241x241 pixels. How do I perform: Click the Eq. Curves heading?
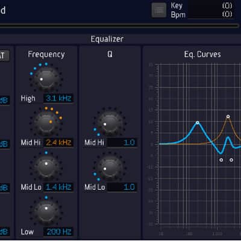(x=202, y=54)
